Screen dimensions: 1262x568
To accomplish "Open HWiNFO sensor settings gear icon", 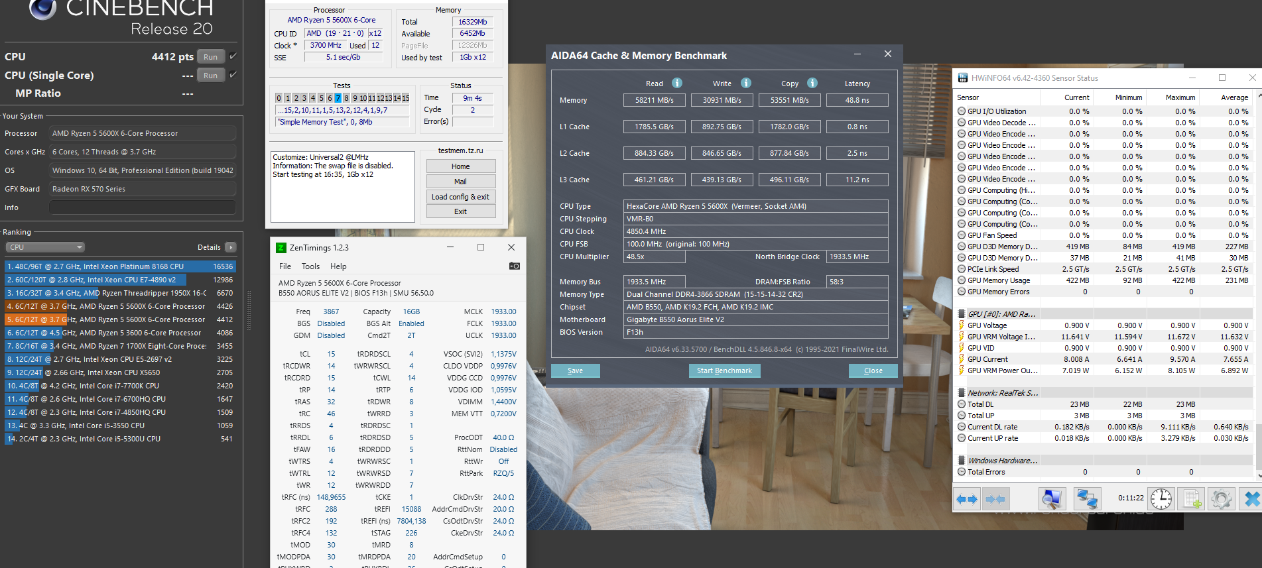I will click(x=1222, y=499).
